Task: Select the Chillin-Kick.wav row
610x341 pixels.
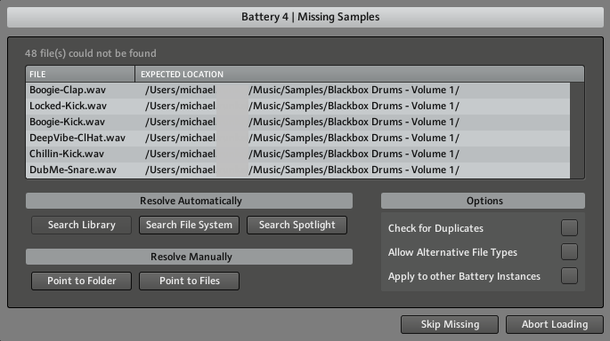Action: pyautogui.click(x=298, y=154)
